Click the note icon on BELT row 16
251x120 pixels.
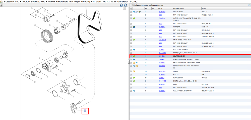coord(134,63)
